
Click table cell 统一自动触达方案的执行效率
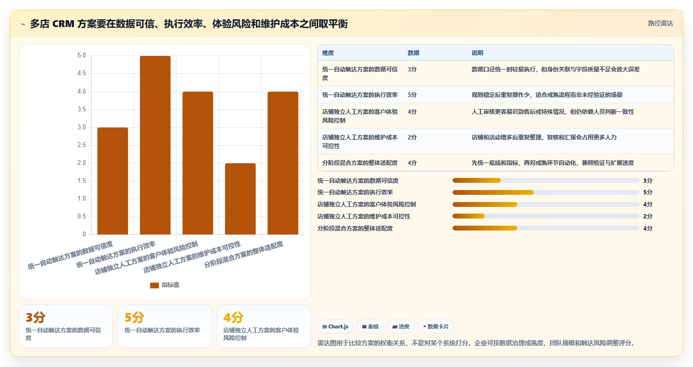[x=360, y=95]
